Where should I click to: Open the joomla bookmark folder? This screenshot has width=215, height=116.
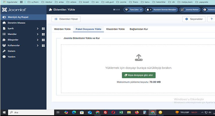(x=121, y=2)
